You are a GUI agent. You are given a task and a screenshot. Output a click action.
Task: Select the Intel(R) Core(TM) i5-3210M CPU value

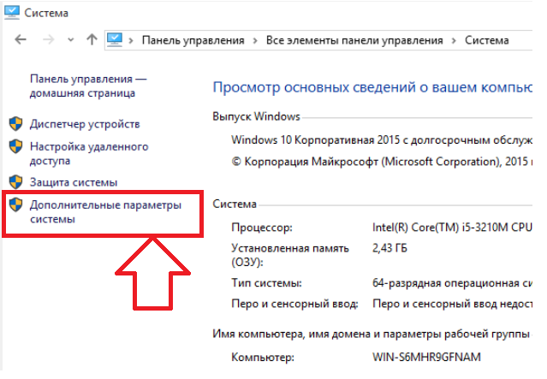click(452, 228)
